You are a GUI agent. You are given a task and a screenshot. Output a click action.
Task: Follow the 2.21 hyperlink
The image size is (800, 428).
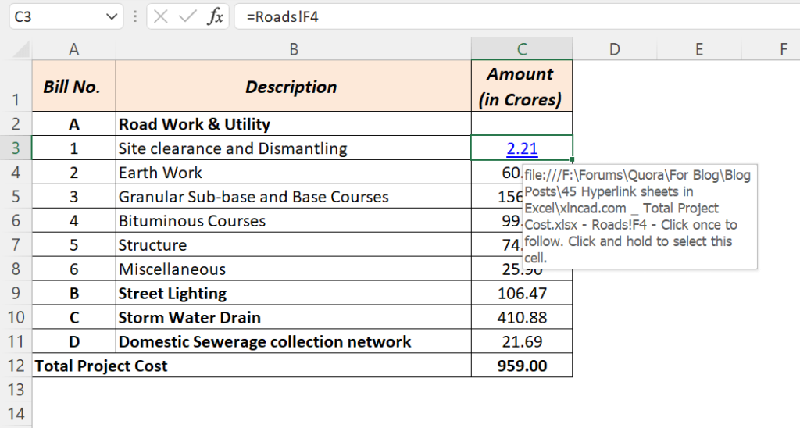tap(522, 148)
